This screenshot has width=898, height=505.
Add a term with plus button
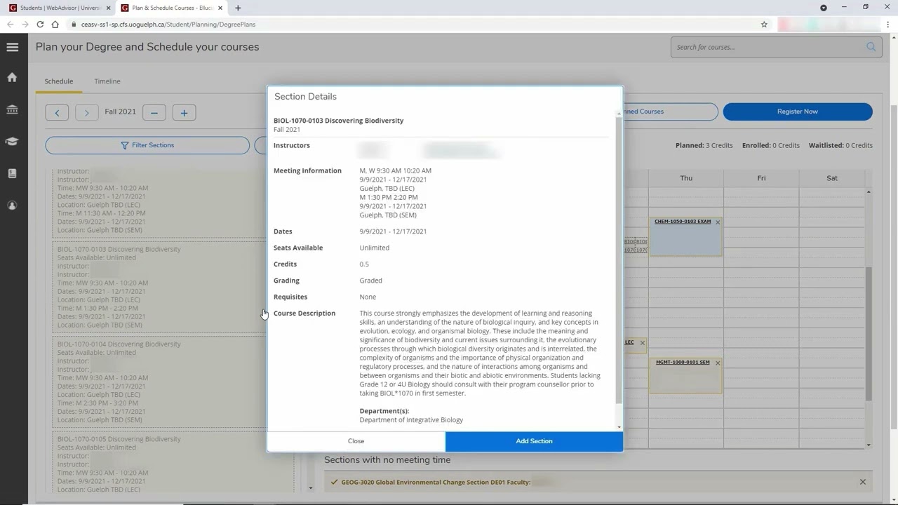[184, 112]
